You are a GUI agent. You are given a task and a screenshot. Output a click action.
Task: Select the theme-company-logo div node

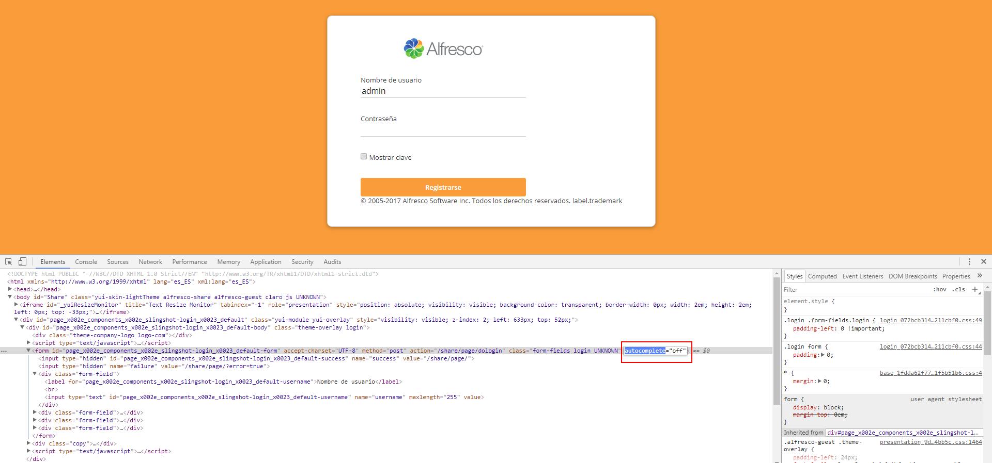point(112,335)
